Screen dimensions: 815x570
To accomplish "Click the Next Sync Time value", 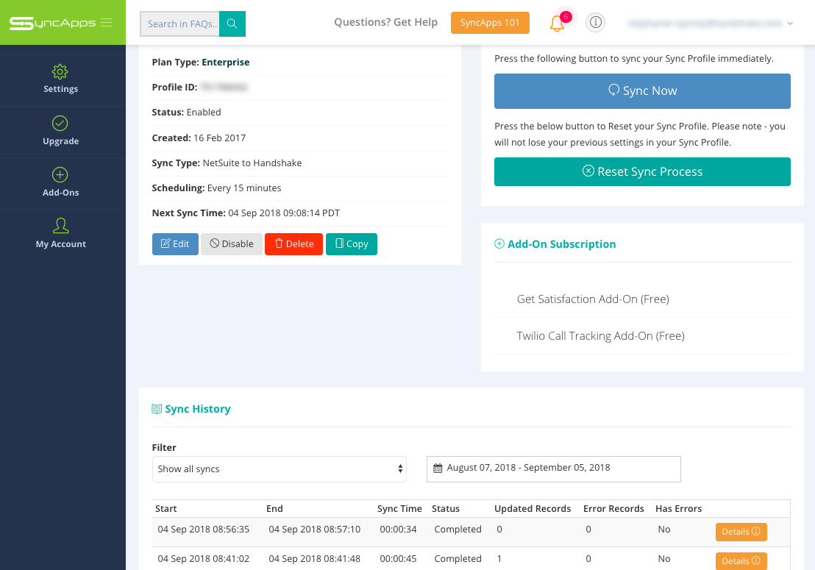I will click(284, 213).
